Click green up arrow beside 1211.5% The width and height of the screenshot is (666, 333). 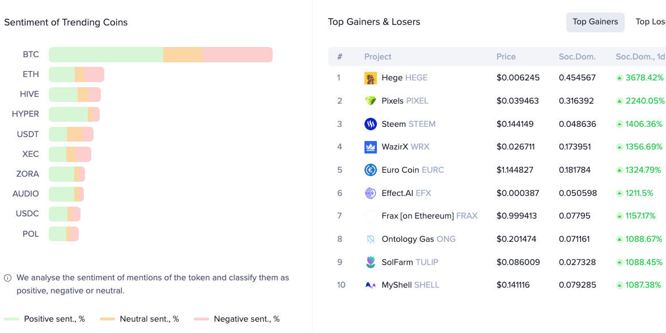click(620, 194)
